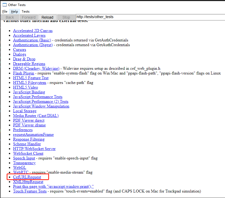Open the Authentication (Digest) test
Viewport: 225px width, 198px height.
point(33,45)
